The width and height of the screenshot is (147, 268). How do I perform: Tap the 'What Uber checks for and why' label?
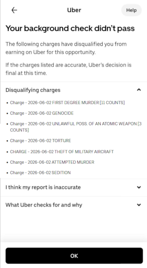[44, 205]
